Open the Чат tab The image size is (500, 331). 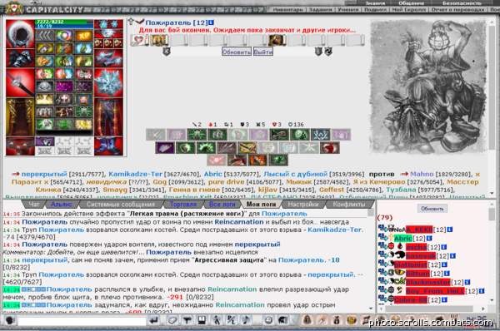point(34,205)
